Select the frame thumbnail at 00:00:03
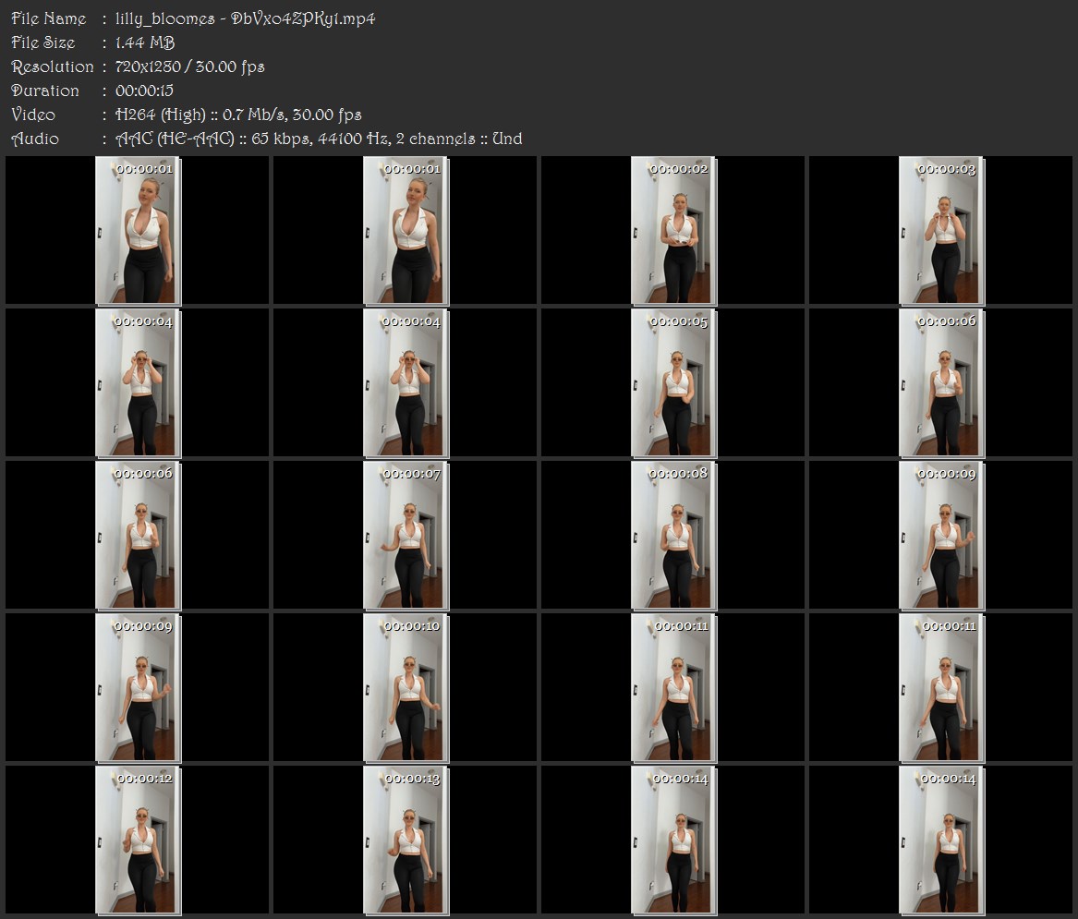This screenshot has width=1078, height=919. pos(941,230)
